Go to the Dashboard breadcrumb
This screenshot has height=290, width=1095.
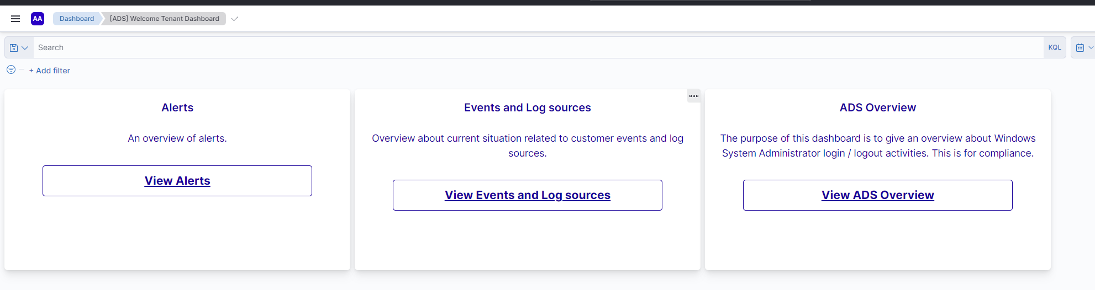(77, 19)
